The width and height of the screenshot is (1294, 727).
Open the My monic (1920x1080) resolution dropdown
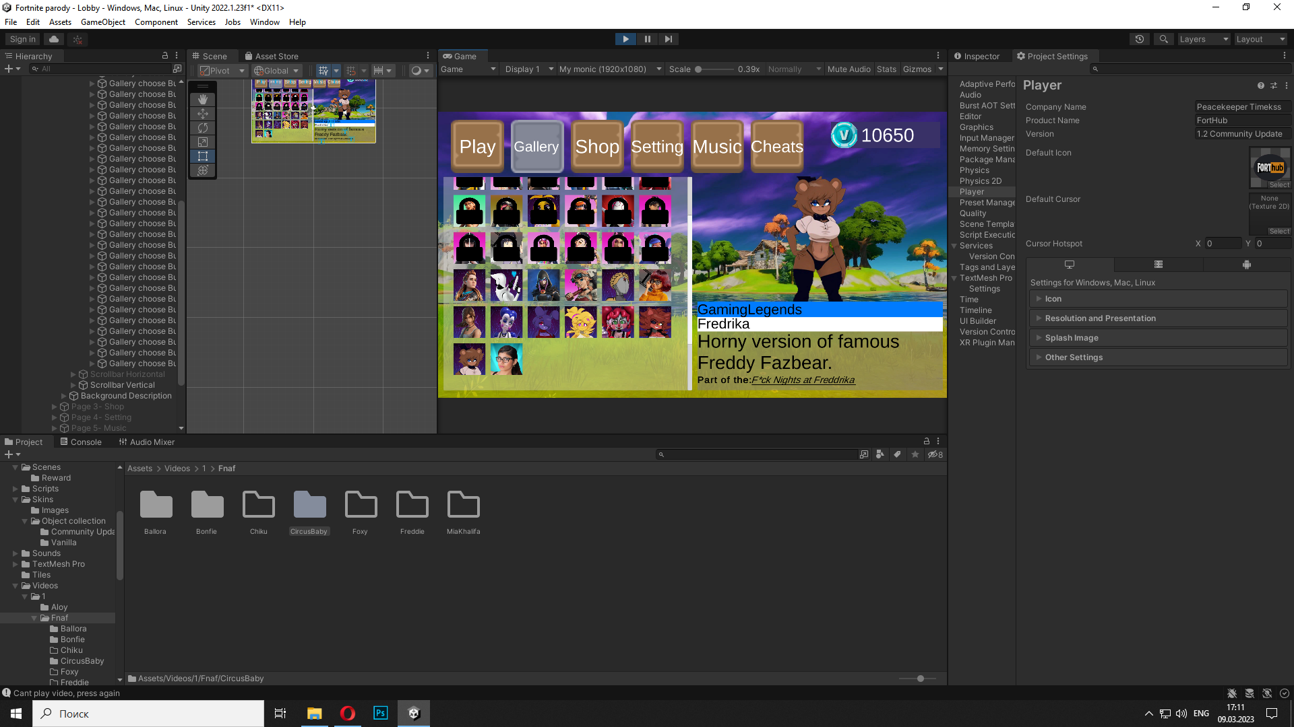(610, 69)
